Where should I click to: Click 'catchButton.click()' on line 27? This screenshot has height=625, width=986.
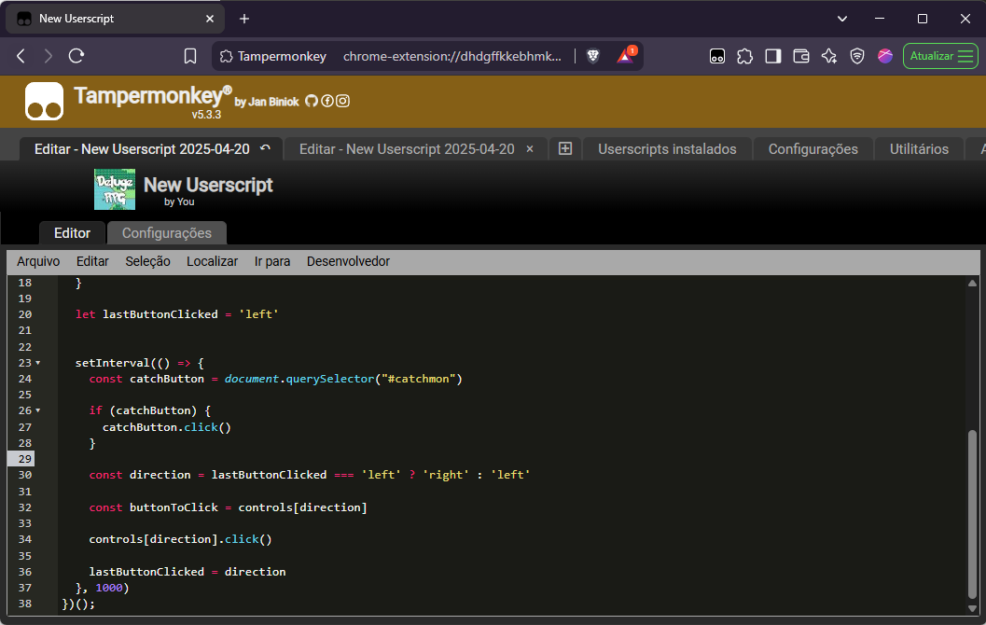[x=167, y=427]
